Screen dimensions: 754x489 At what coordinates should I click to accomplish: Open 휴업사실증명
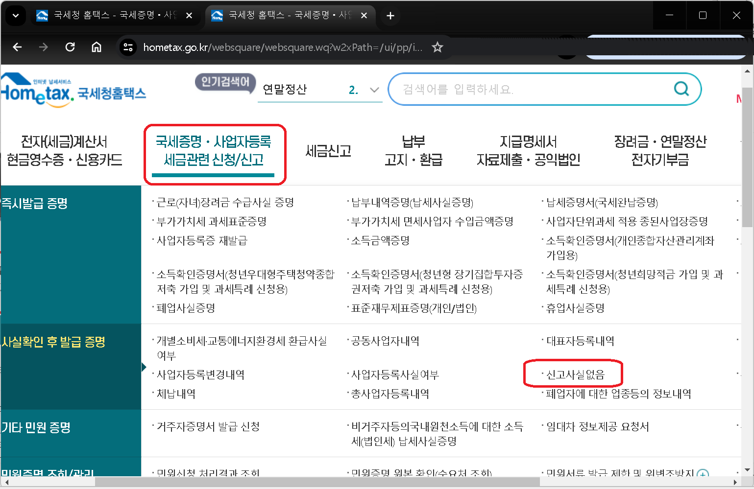point(575,308)
